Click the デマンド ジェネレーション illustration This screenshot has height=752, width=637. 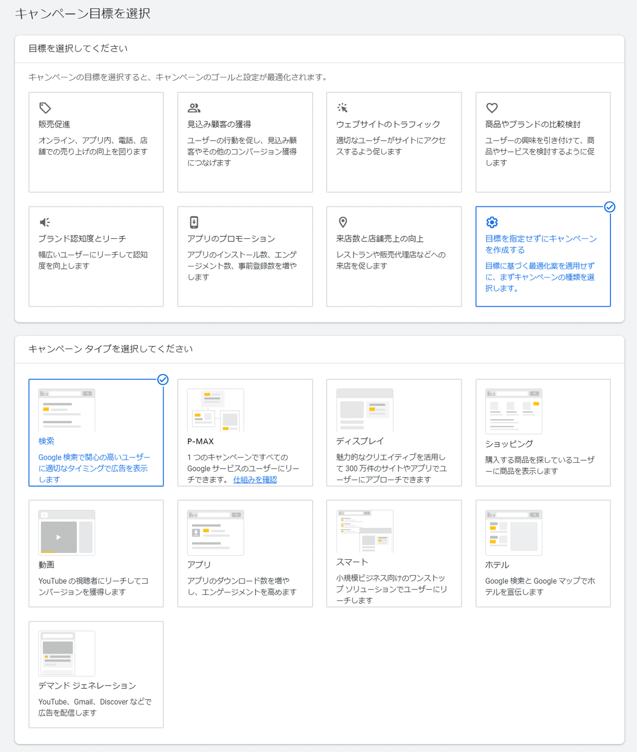[x=66, y=653]
